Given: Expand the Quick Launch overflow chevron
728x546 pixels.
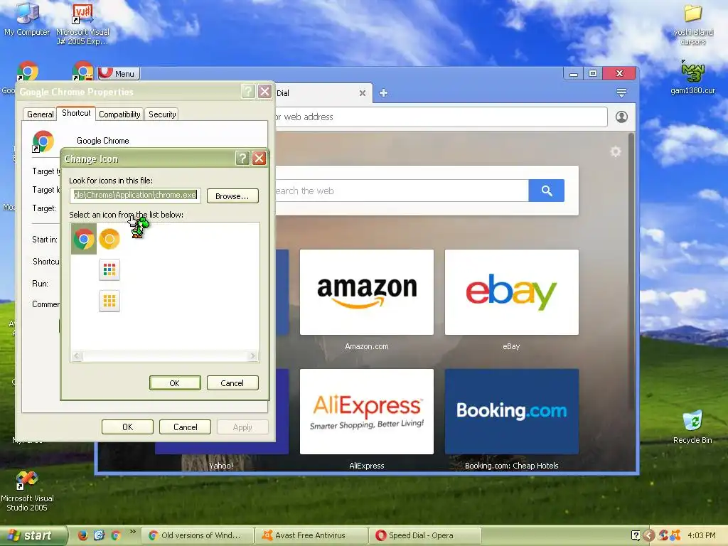Looking at the screenshot, I should point(133,531).
